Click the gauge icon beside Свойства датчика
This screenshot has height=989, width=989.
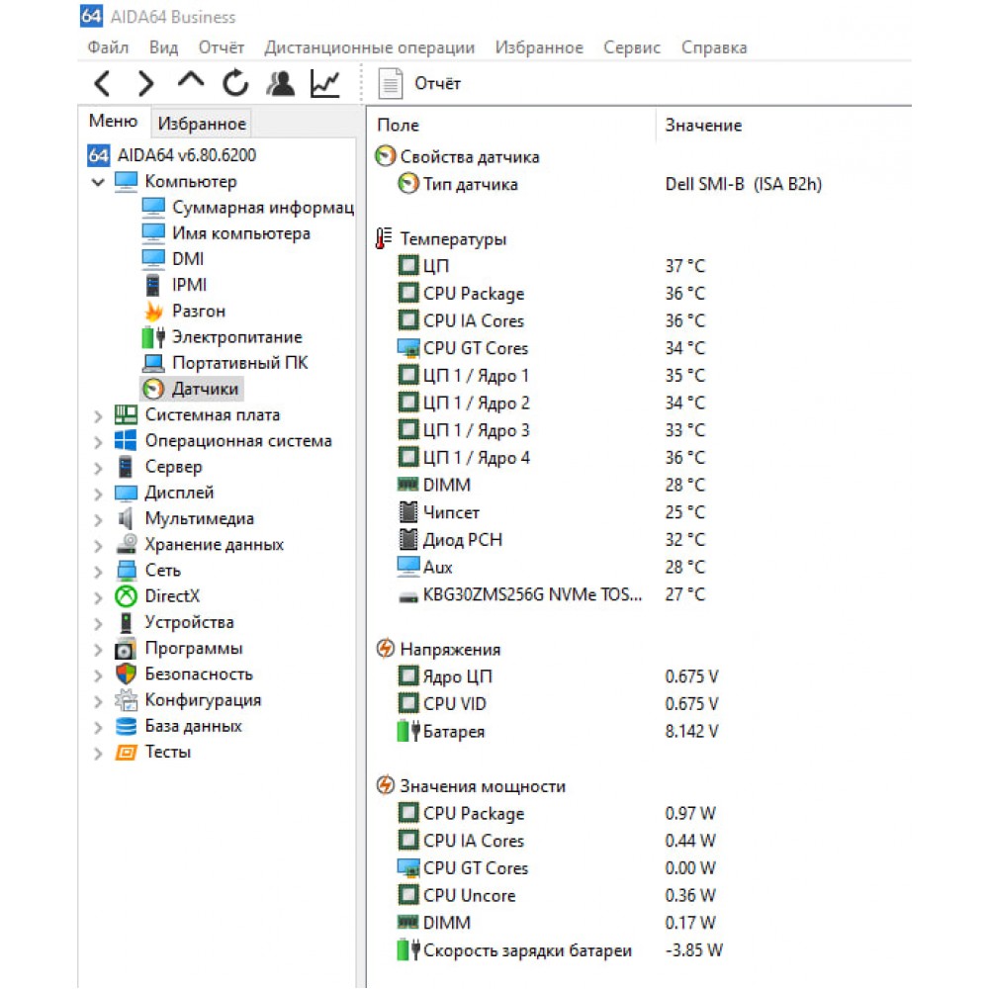[x=386, y=156]
